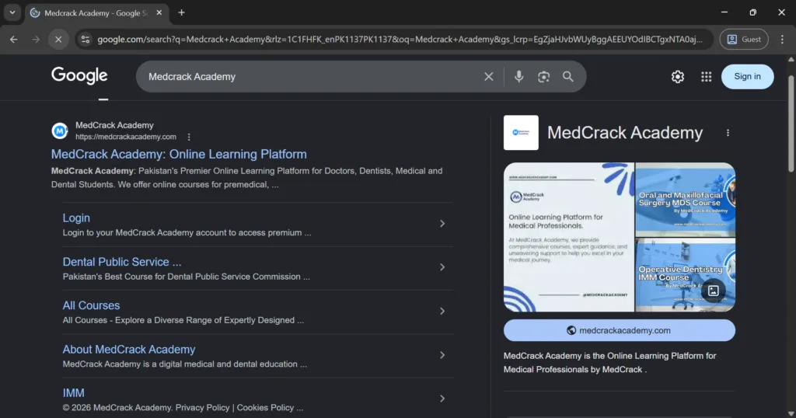Switch to the Medcrack Academy browser tab

click(x=96, y=13)
